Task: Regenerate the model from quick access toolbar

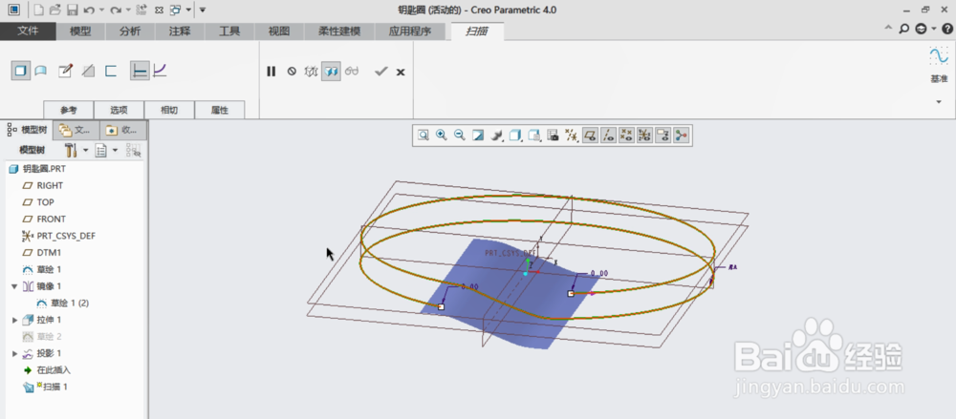Action: pos(141,10)
